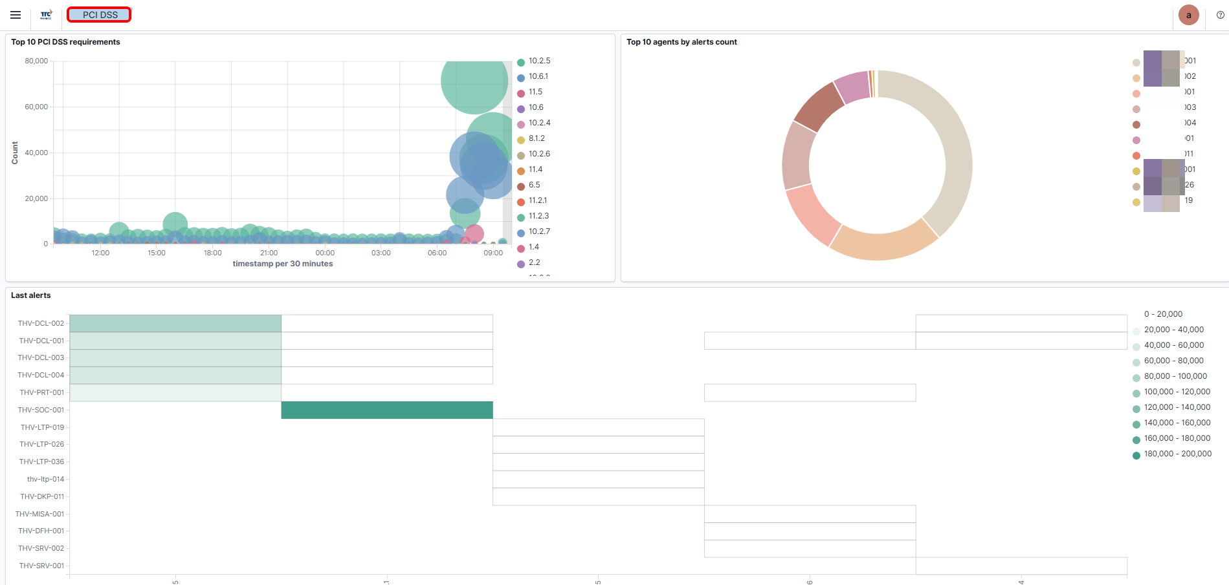
Task: Click the blue dot beside 10.6.1
Action: (521, 78)
